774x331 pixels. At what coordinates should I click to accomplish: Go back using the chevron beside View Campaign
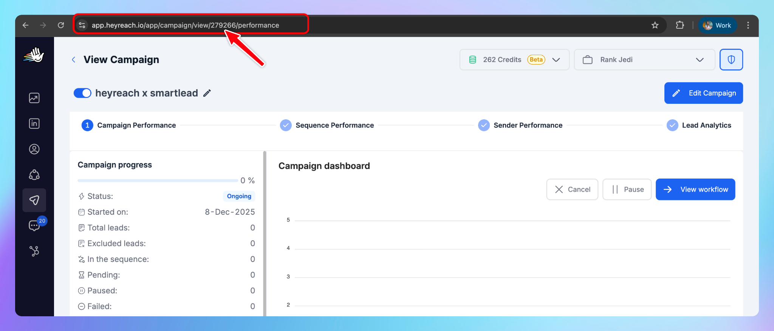point(74,60)
